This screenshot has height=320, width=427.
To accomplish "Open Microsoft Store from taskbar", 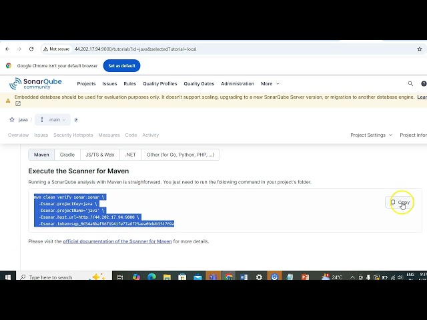I will point(182,277).
